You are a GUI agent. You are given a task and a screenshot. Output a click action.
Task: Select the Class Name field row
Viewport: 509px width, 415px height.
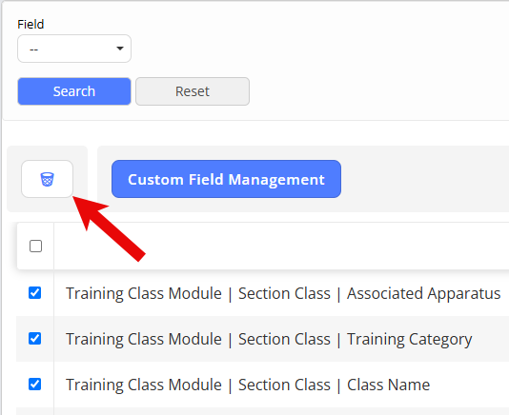point(263,385)
